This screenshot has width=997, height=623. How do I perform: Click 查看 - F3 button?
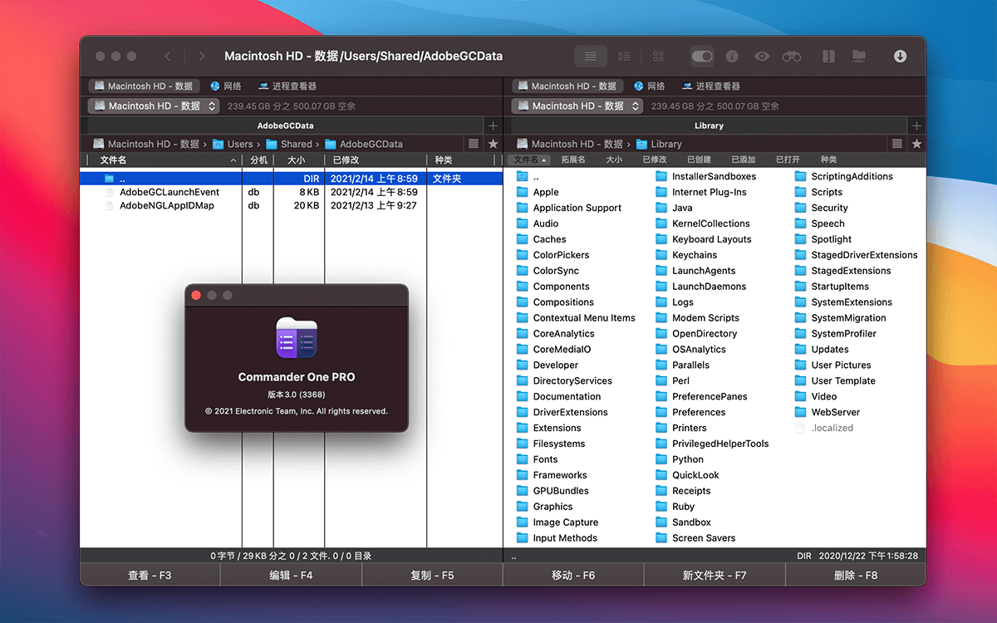[x=150, y=575]
